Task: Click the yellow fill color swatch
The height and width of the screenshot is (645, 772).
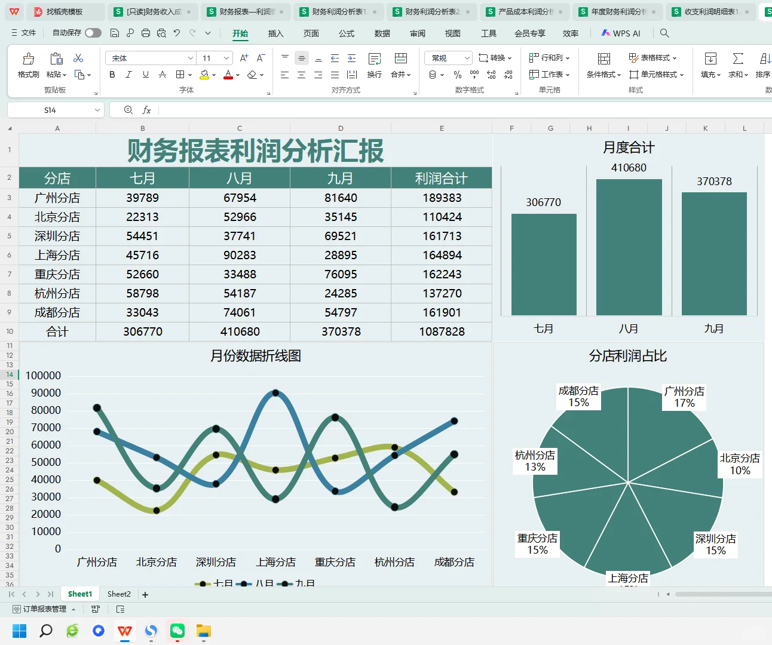Action: tap(204, 75)
